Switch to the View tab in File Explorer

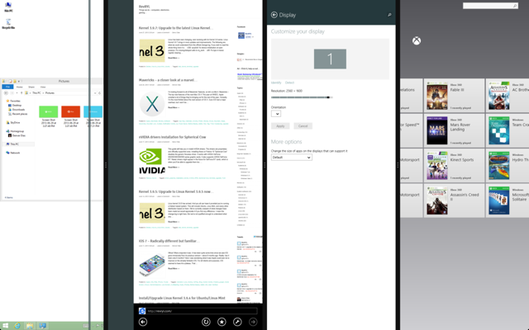[43, 87]
